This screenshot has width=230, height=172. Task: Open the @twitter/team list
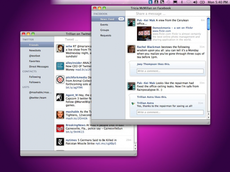37,98
